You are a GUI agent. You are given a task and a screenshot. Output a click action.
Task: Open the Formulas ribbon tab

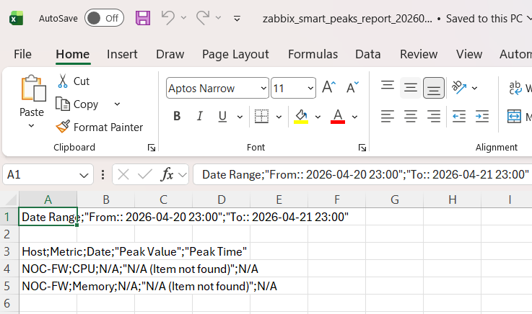click(313, 54)
